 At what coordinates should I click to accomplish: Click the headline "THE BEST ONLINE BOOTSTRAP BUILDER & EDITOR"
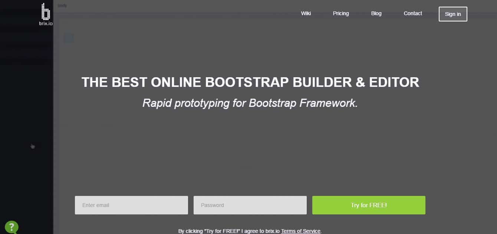[x=250, y=82]
